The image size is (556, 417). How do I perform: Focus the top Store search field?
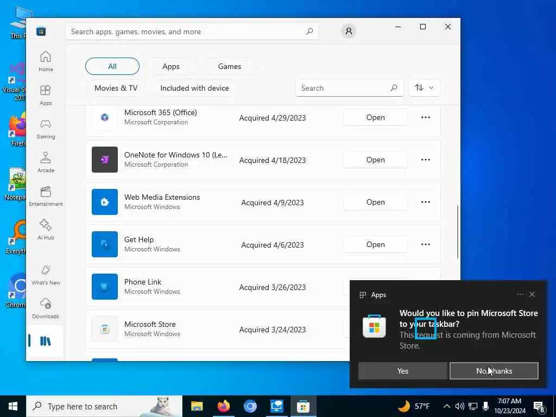click(x=192, y=31)
